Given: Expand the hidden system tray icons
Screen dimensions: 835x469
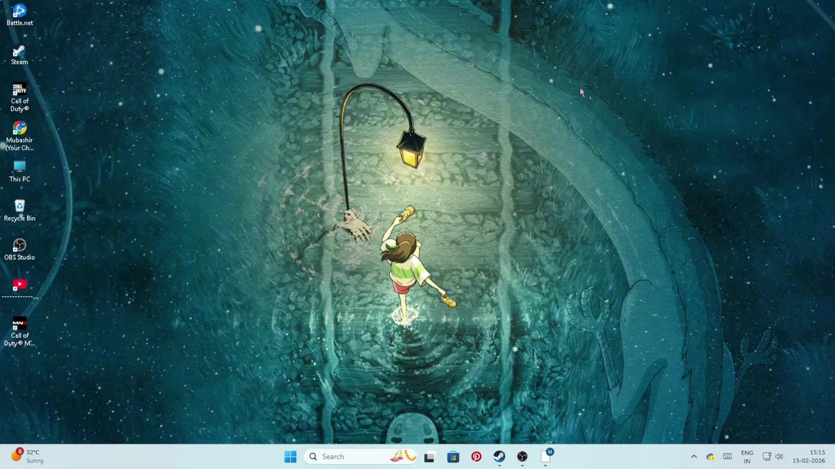Looking at the screenshot, I should coord(693,457).
